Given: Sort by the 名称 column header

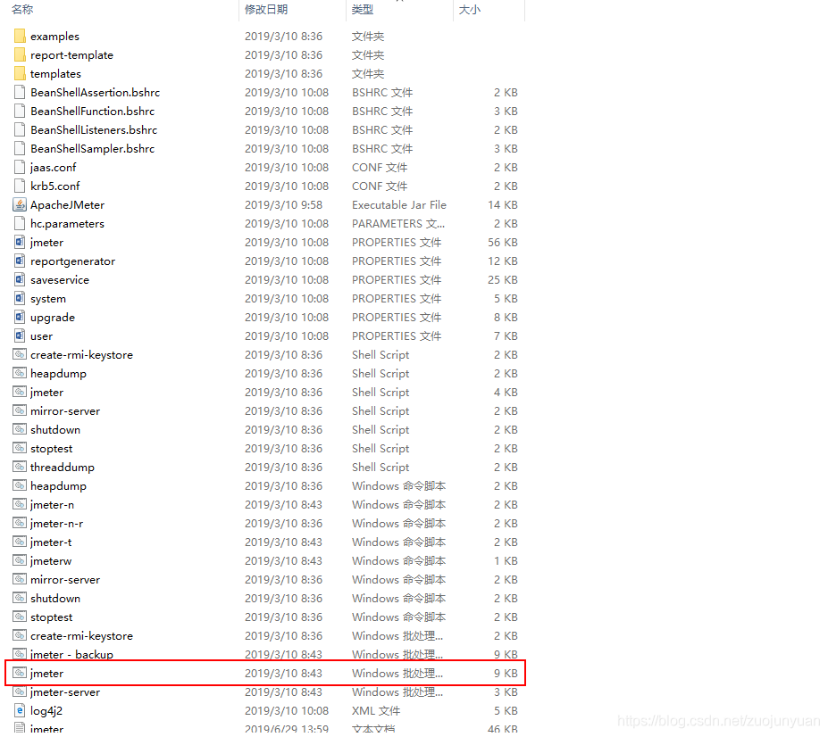Looking at the screenshot, I should [x=22, y=10].
